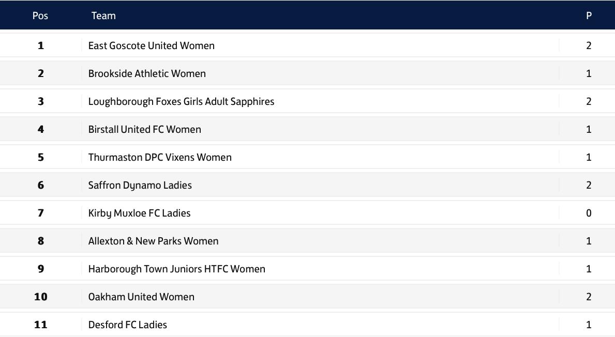Click position number 10 in the table
The image size is (615, 337).
point(41,297)
